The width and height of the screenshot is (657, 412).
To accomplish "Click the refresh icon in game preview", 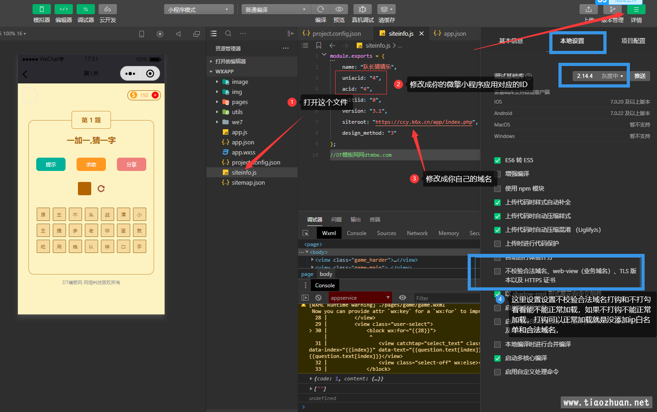I will point(101,188).
